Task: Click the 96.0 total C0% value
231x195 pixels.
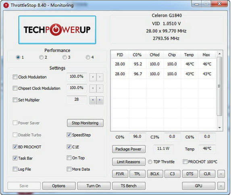Action: (x=137, y=137)
